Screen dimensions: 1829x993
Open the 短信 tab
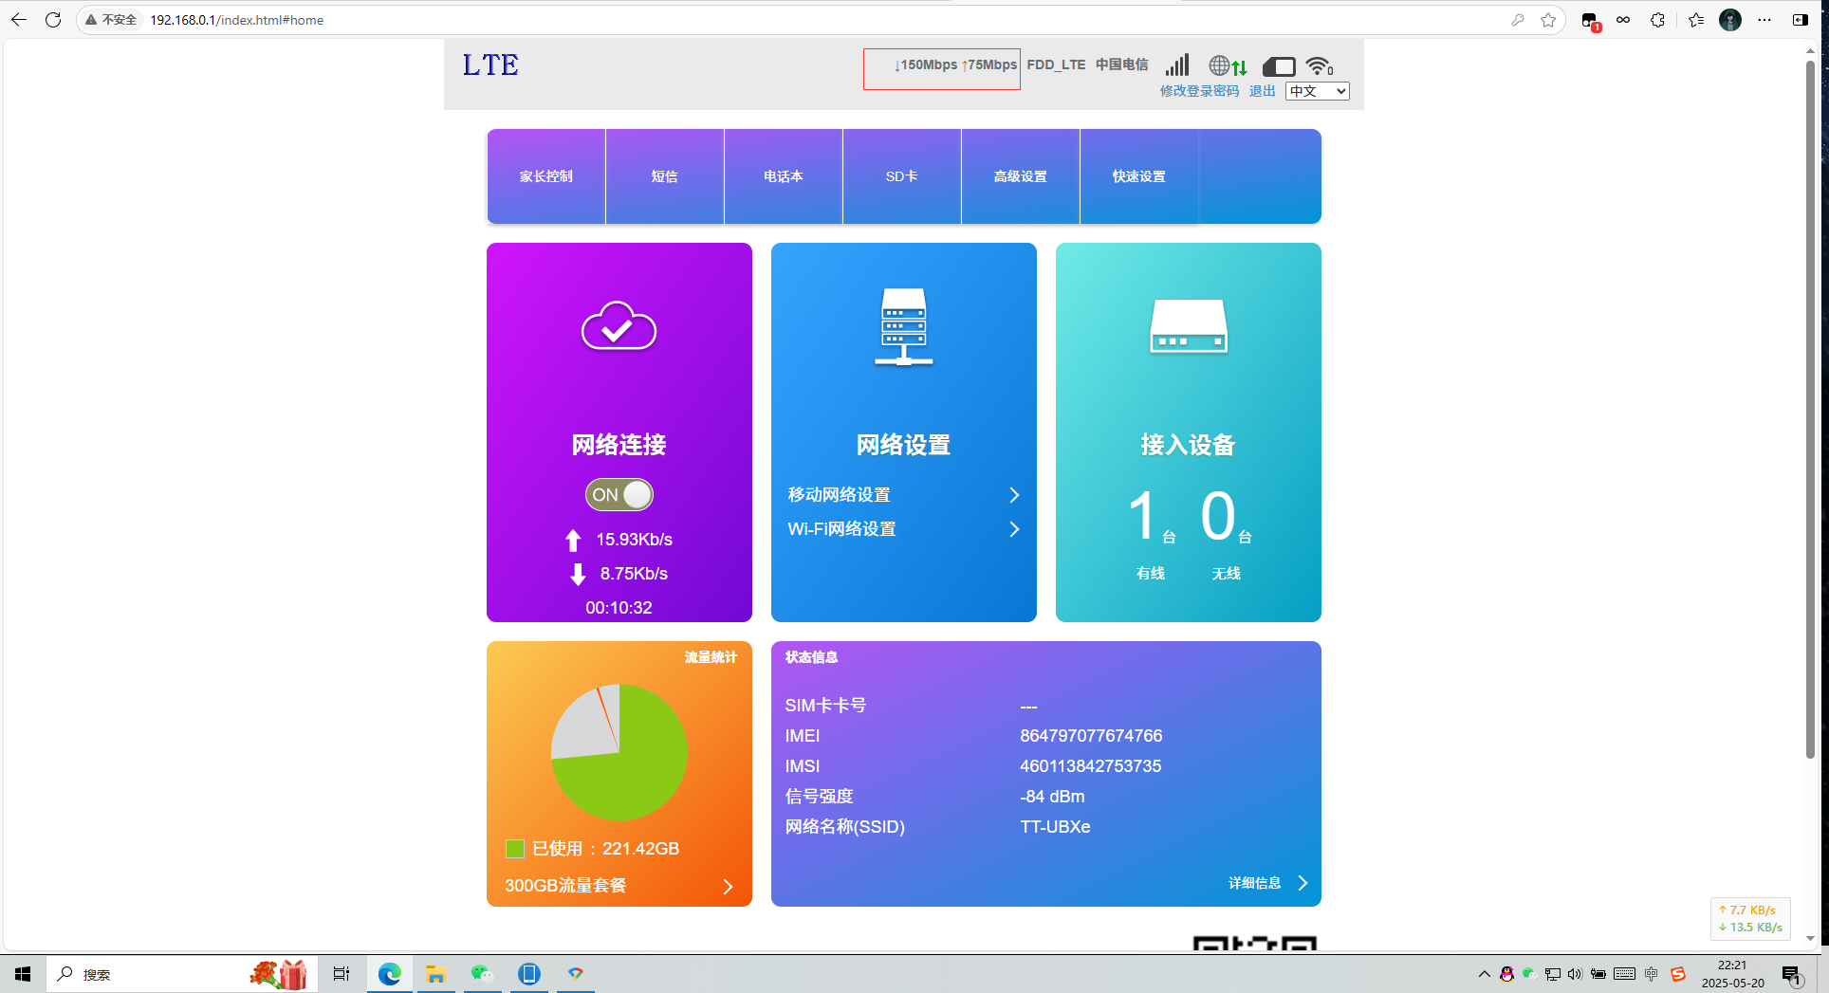pyautogui.click(x=665, y=176)
